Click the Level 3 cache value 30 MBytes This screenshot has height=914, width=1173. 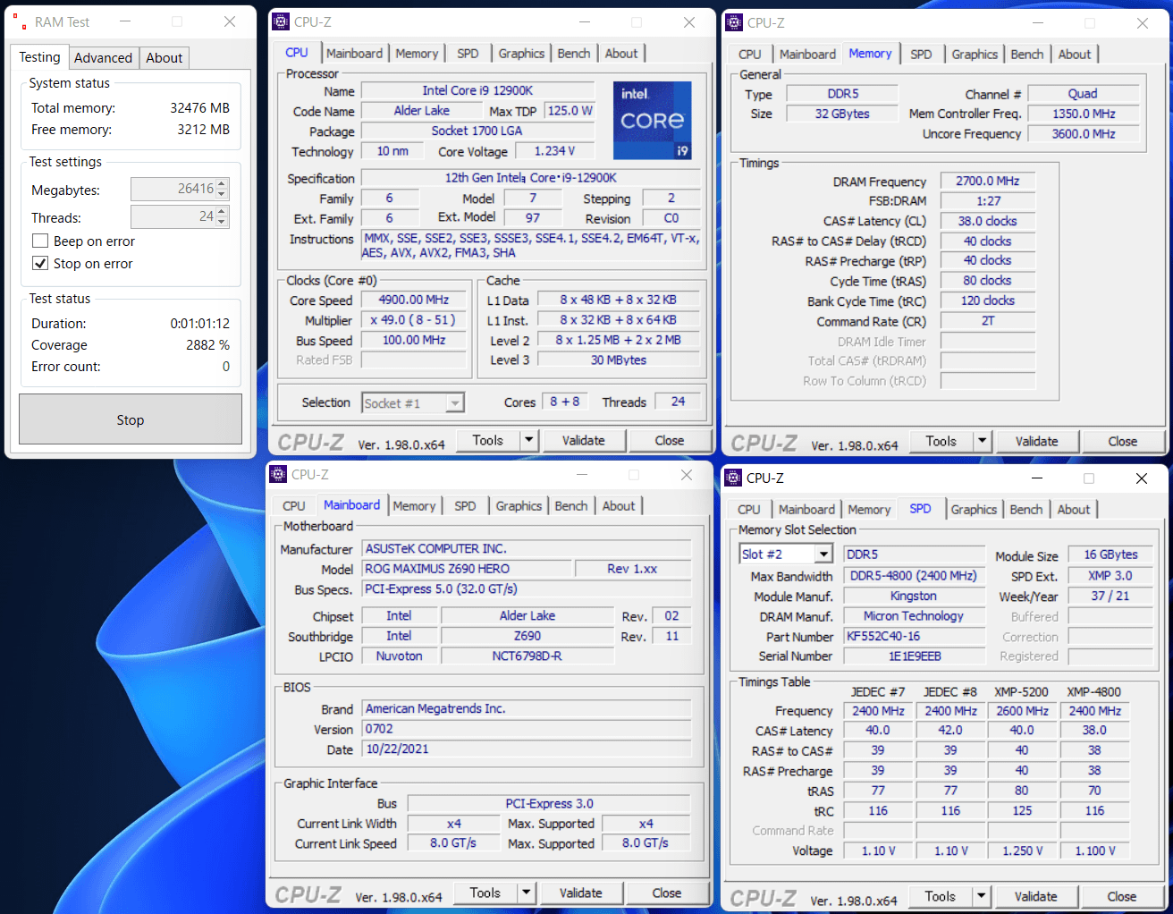tap(619, 360)
